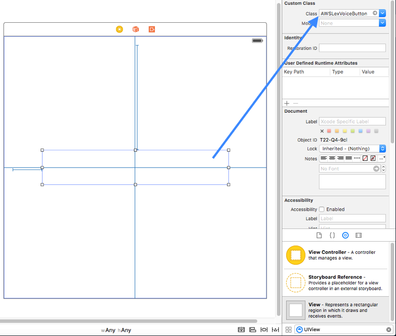Click the inspector panel vertical scrollbar
This screenshot has width=396, height=336.
point(392,72)
